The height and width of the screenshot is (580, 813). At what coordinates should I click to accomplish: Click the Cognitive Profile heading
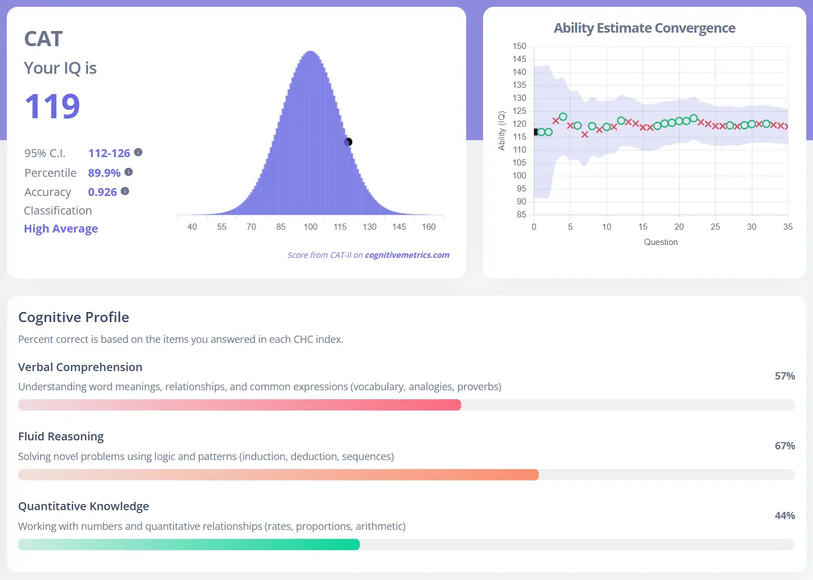[x=74, y=317]
